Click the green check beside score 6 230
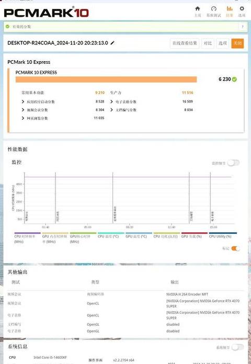 (234, 79)
